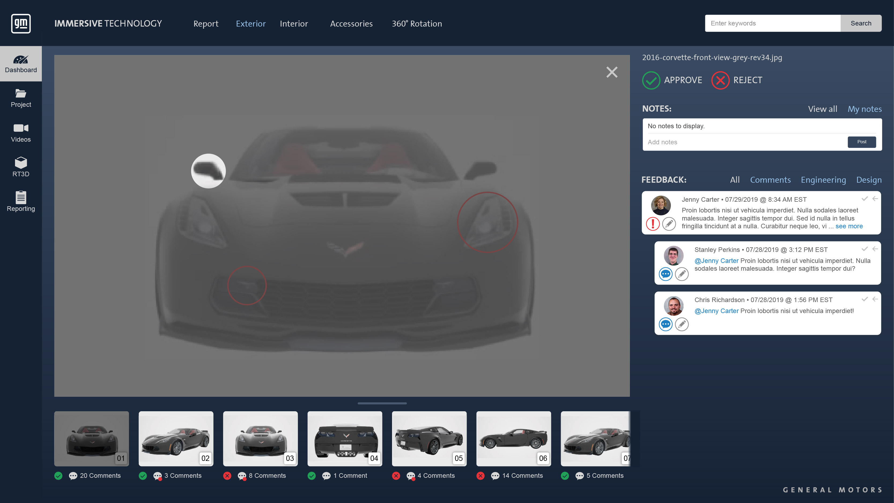
Task: Click the red urgent alert icon on Jenny Carter's comment
Action: (653, 224)
